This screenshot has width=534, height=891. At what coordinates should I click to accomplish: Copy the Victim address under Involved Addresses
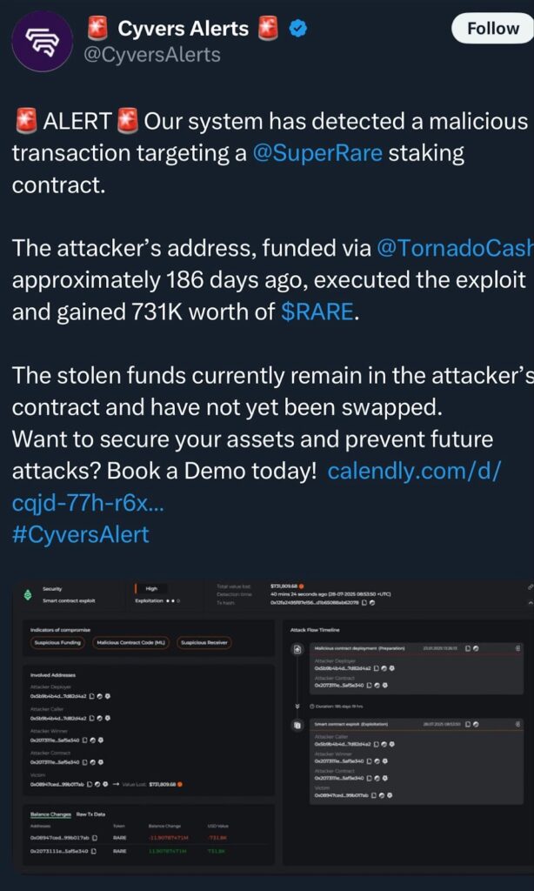coord(90,784)
